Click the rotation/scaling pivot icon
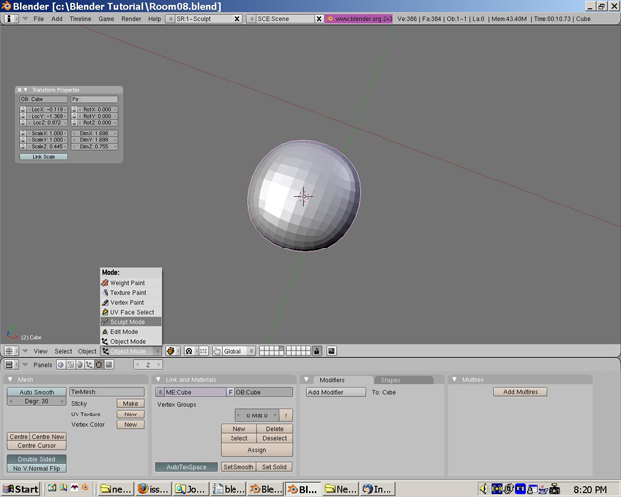The width and height of the screenshot is (621, 497). (189, 351)
